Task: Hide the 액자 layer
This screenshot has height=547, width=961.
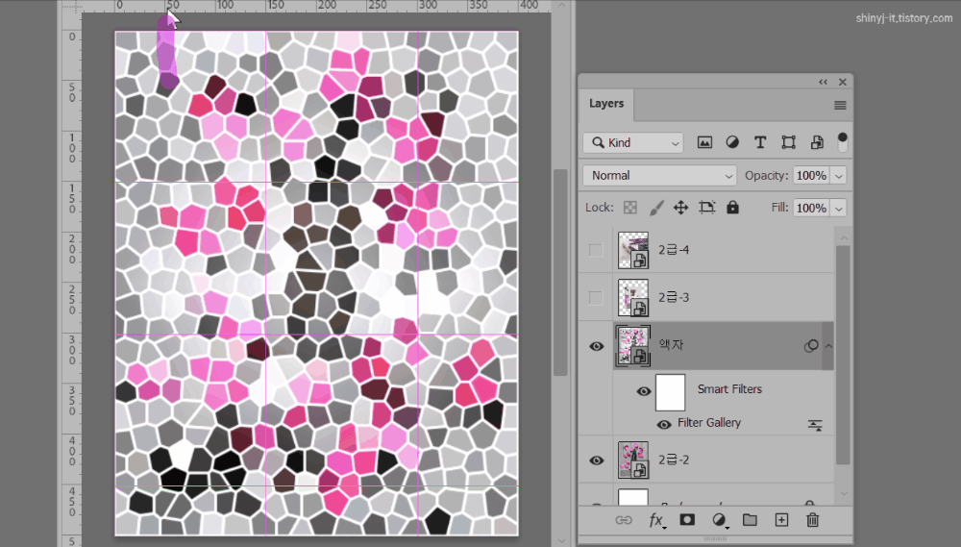Action: point(597,346)
